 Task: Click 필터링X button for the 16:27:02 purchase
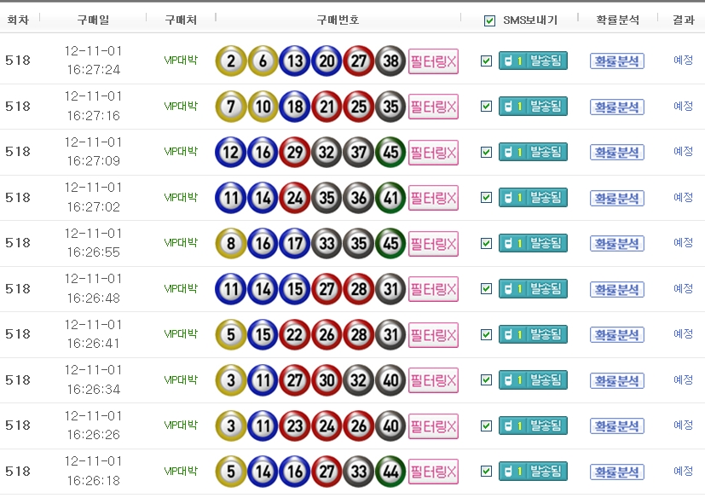tap(433, 198)
